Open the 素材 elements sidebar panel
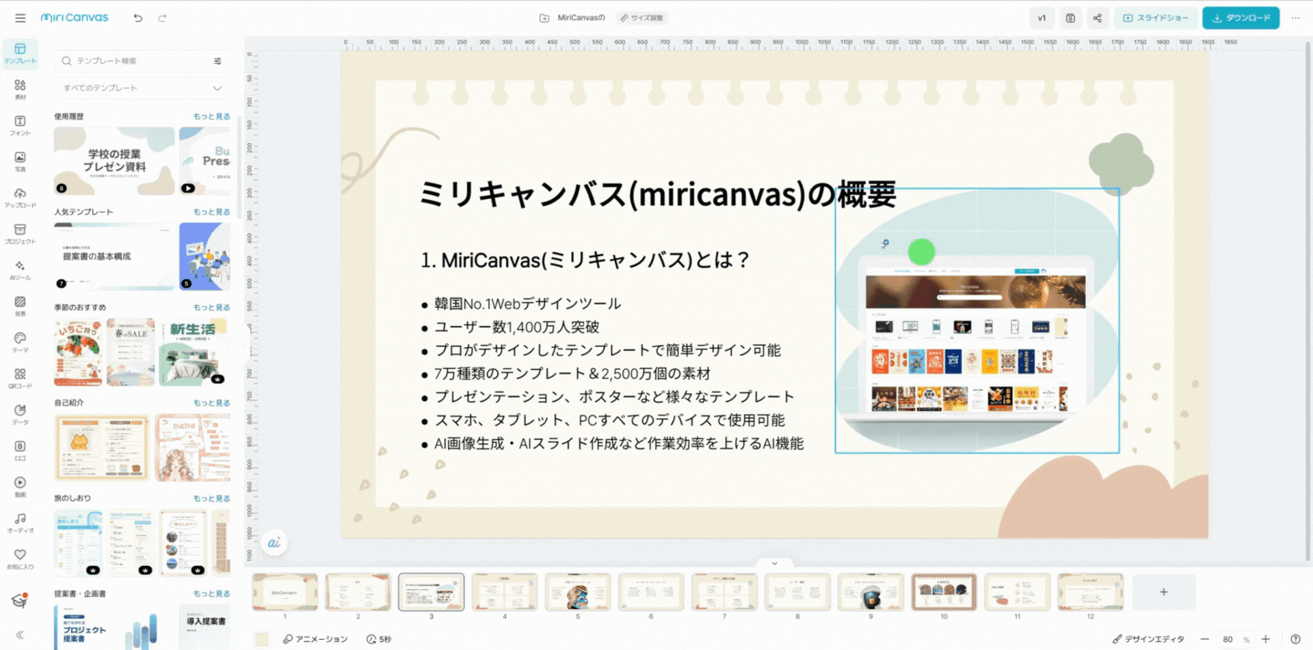Screen dimensions: 1313x650 click(x=20, y=90)
